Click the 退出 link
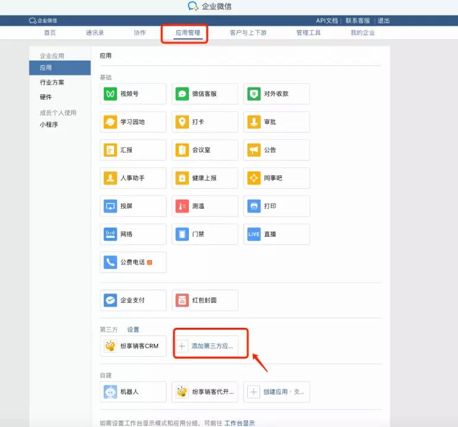Screen dimensions: 458x427 (384, 21)
